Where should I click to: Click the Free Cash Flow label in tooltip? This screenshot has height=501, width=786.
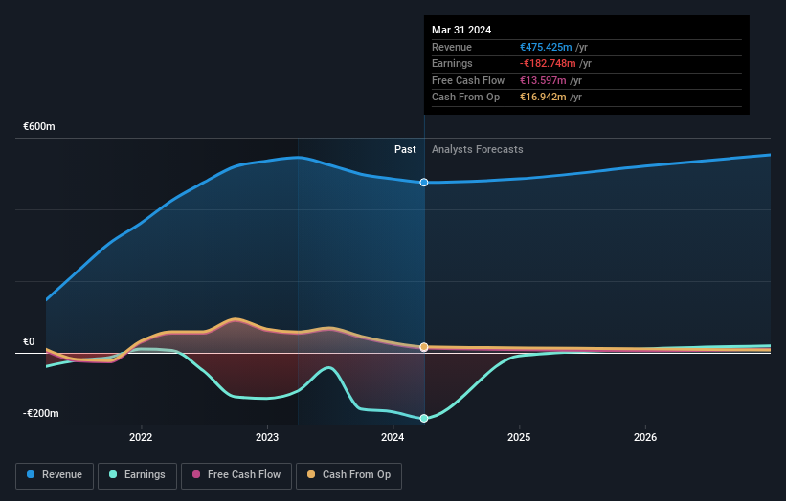tap(468, 80)
